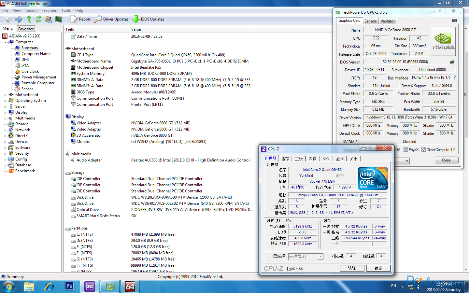Go back using the AIDA64 back arrow
The height and width of the screenshot is (293, 469).
click(x=8, y=19)
